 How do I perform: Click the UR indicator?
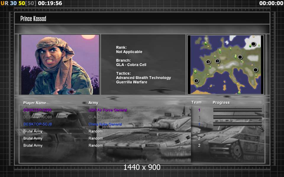pyautogui.click(x=4, y=3)
